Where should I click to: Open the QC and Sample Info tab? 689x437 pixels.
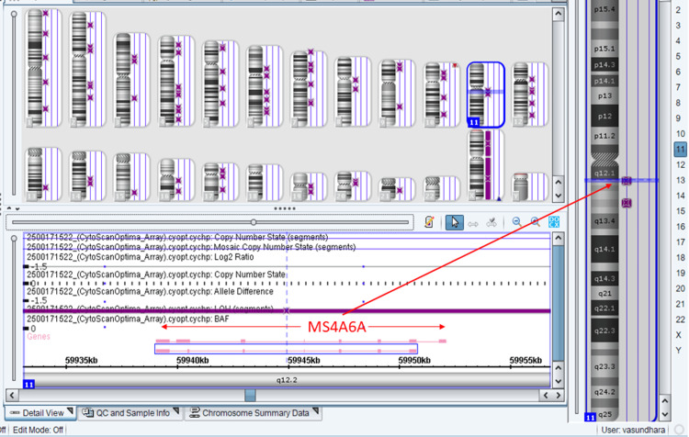pyautogui.click(x=131, y=413)
